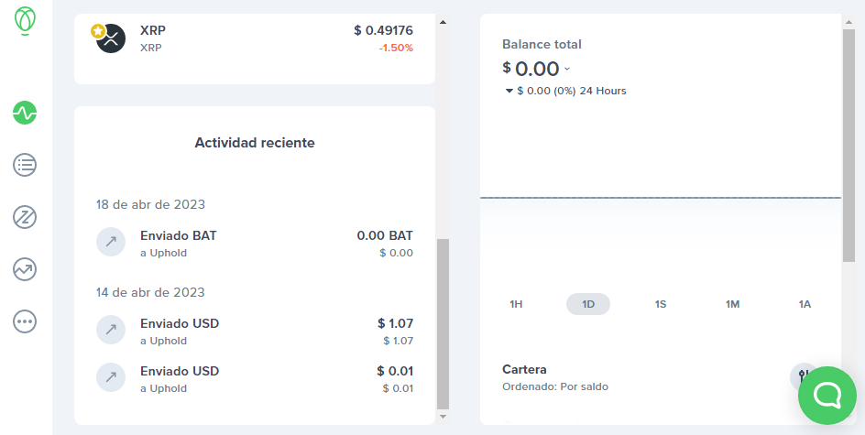865x435 pixels.
Task: Click the right panel scrollbar thumb
Action: [849, 146]
